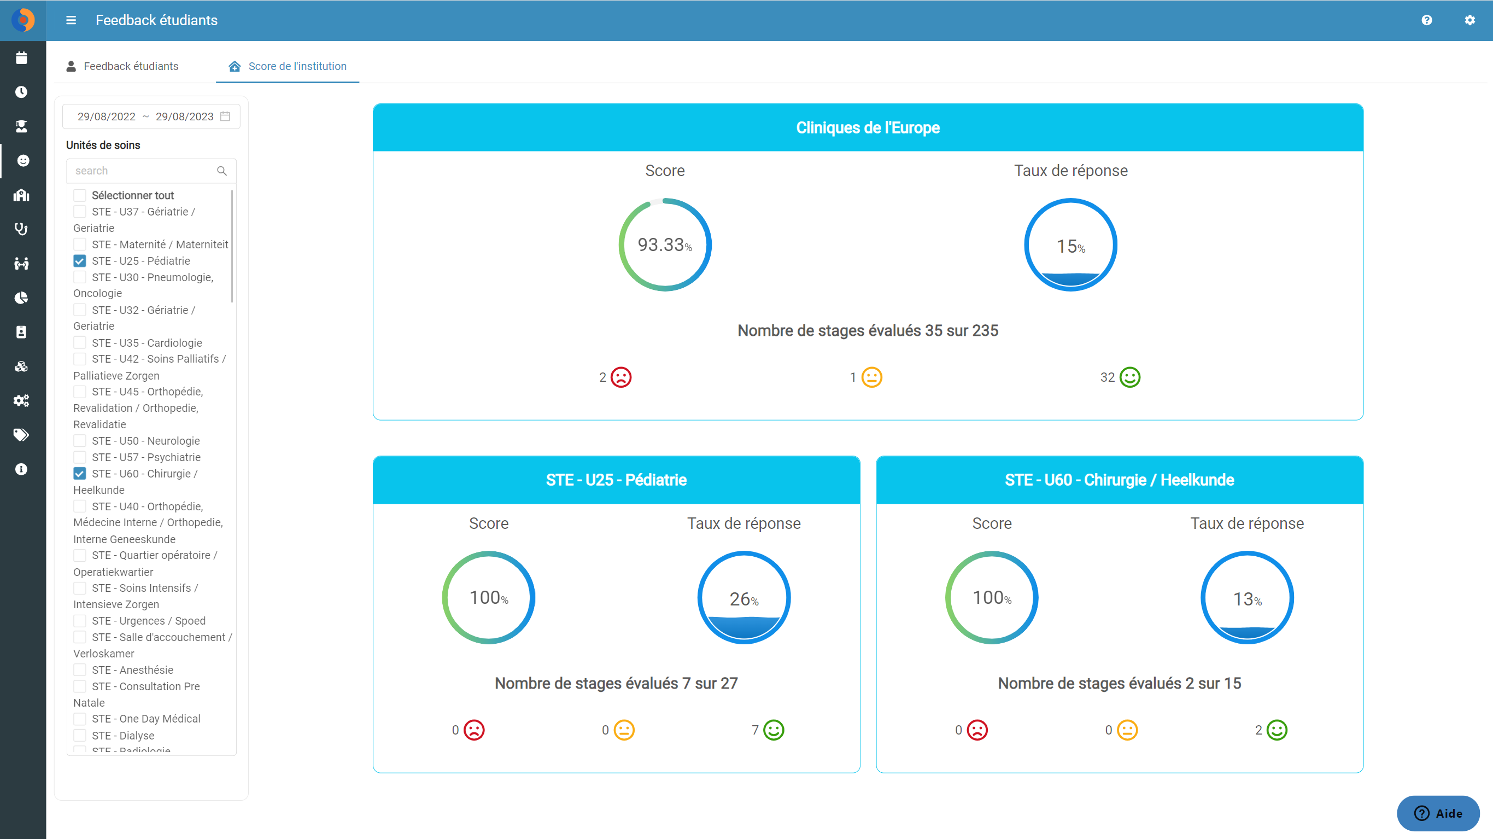This screenshot has width=1493, height=839.
Task: Click green happy face in Cliniques de l'Europe card
Action: (x=1129, y=377)
